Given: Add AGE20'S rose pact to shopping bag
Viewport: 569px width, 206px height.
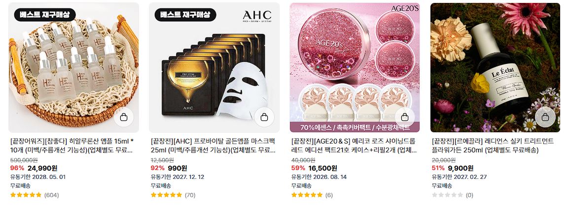Looking at the screenshot, I should pyautogui.click(x=405, y=118).
